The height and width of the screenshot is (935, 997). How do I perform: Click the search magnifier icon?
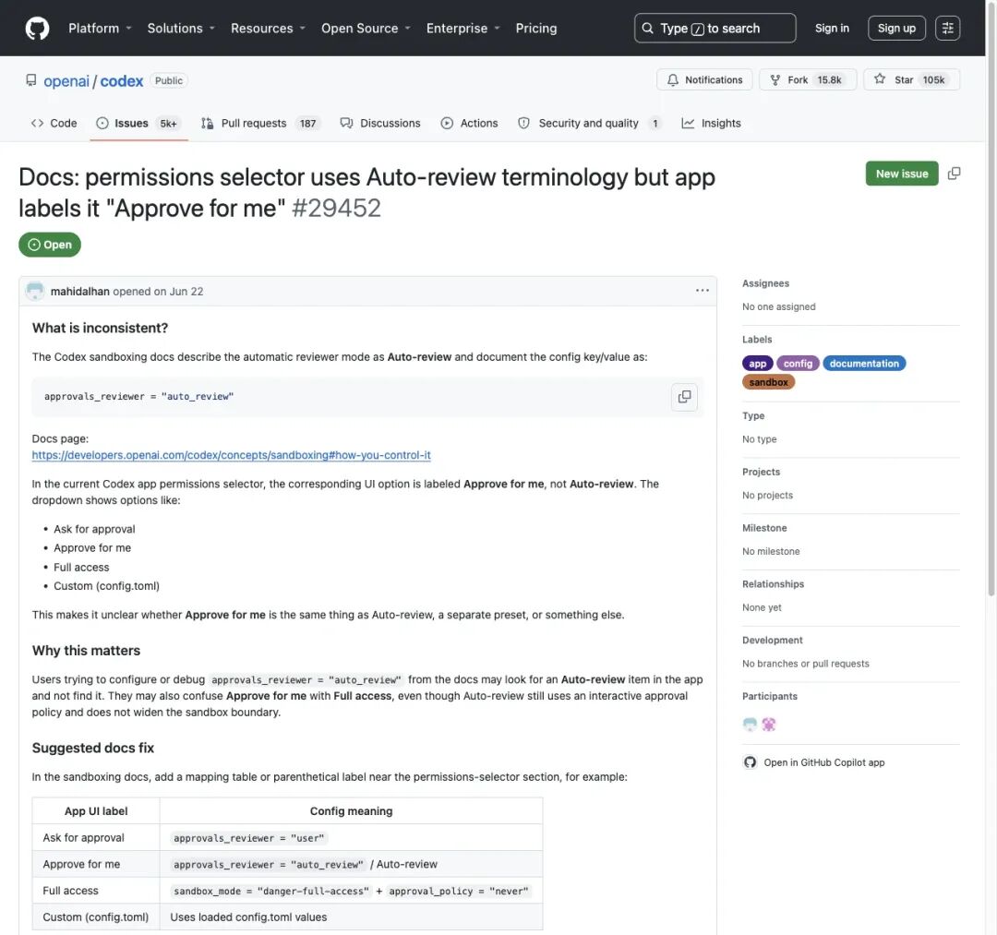tap(647, 28)
